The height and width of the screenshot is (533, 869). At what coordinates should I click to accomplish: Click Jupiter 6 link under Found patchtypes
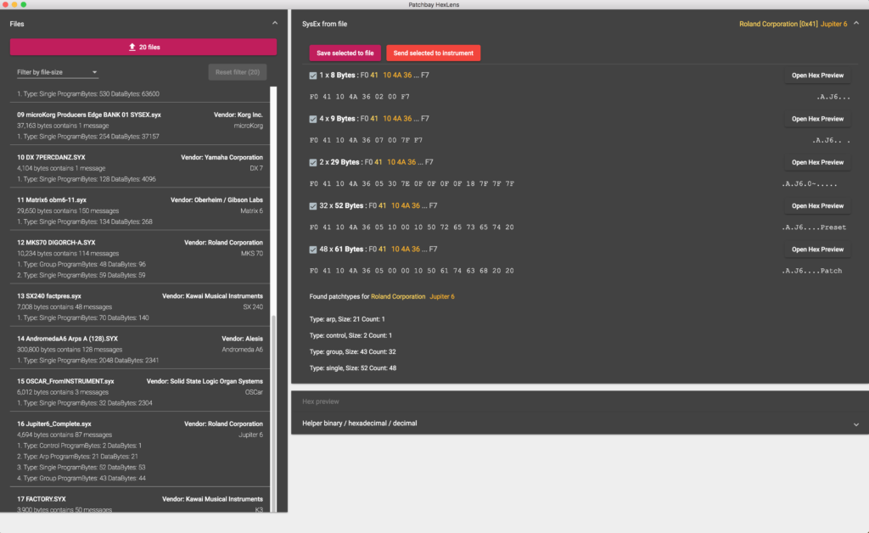441,296
